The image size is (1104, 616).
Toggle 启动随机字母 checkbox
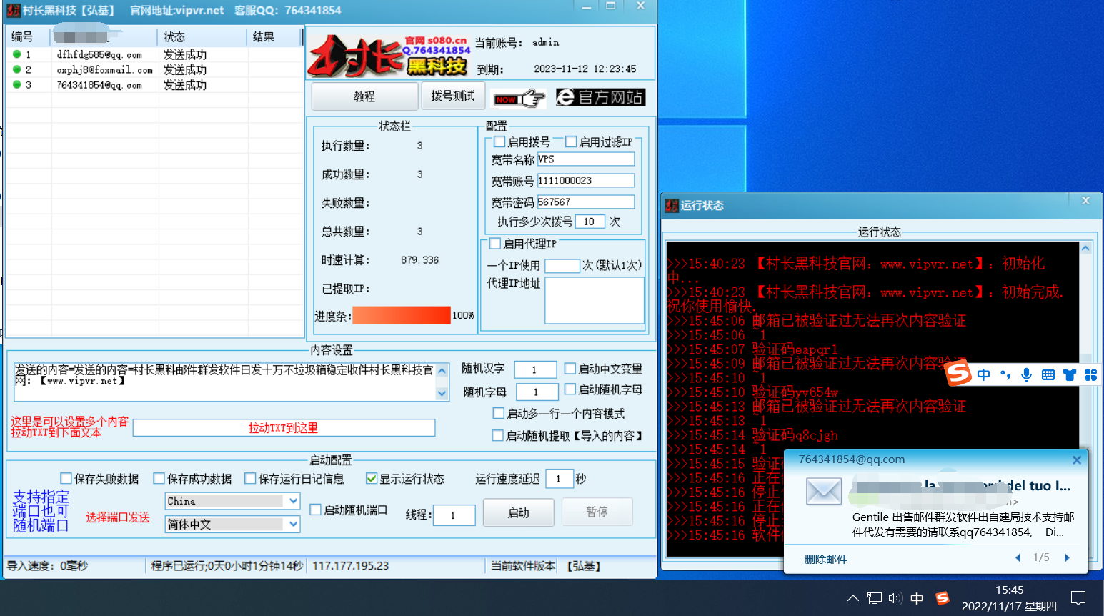click(570, 389)
